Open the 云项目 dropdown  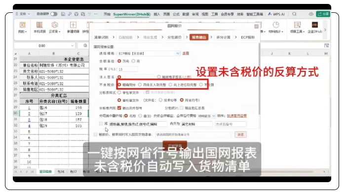(x=55, y=28)
